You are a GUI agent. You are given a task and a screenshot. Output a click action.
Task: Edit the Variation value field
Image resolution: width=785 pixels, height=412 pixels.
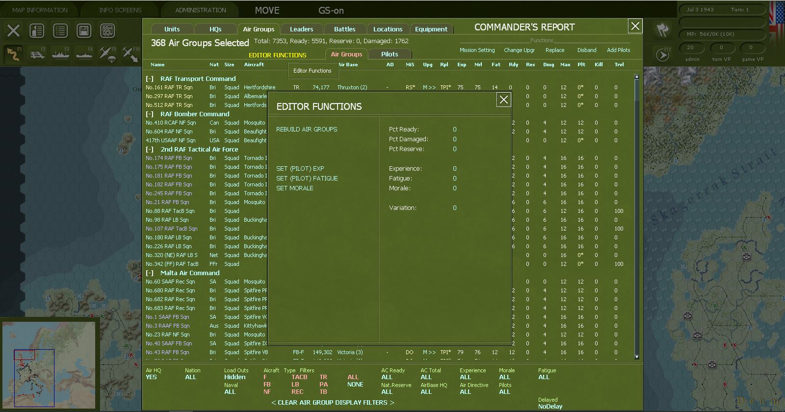pos(455,208)
